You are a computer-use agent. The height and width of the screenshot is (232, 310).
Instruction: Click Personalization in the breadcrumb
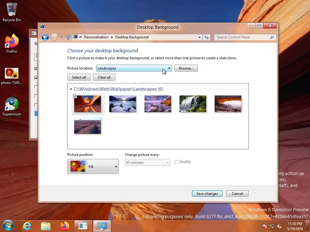pos(96,37)
